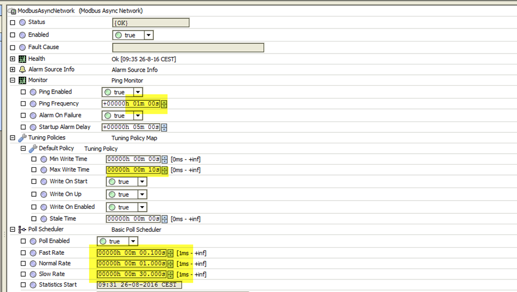Open the Alarm On Failure dropdown
Screen dimensions: 517x292
coord(138,116)
